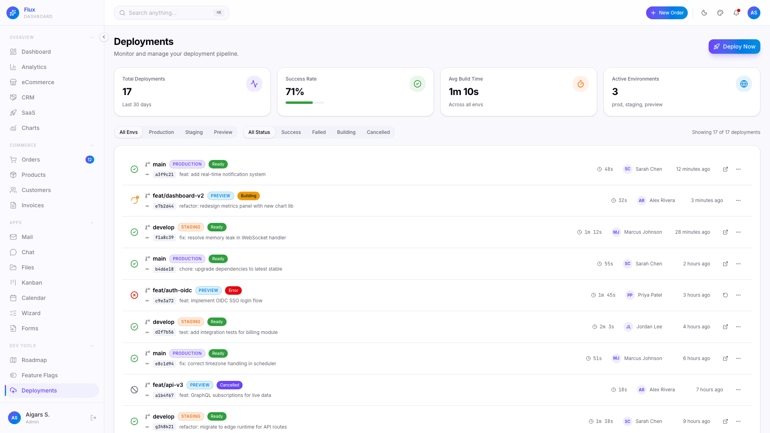Select the Failed status filter
The height and width of the screenshot is (433, 770).
click(318, 132)
